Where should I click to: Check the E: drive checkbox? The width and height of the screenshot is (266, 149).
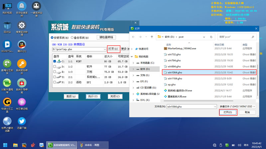(55, 72)
